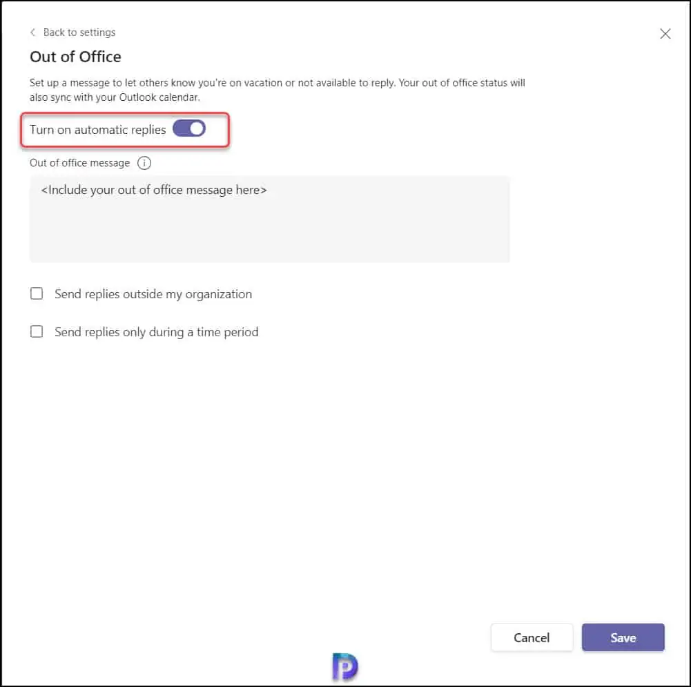Click the info icon beside Out of office message
Viewport: 691px width, 687px height.
coord(144,164)
